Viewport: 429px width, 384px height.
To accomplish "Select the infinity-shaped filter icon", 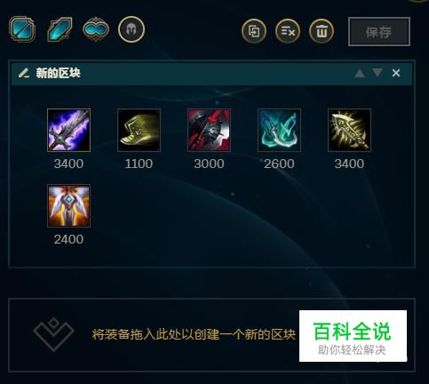I will pyautogui.click(x=96, y=29).
